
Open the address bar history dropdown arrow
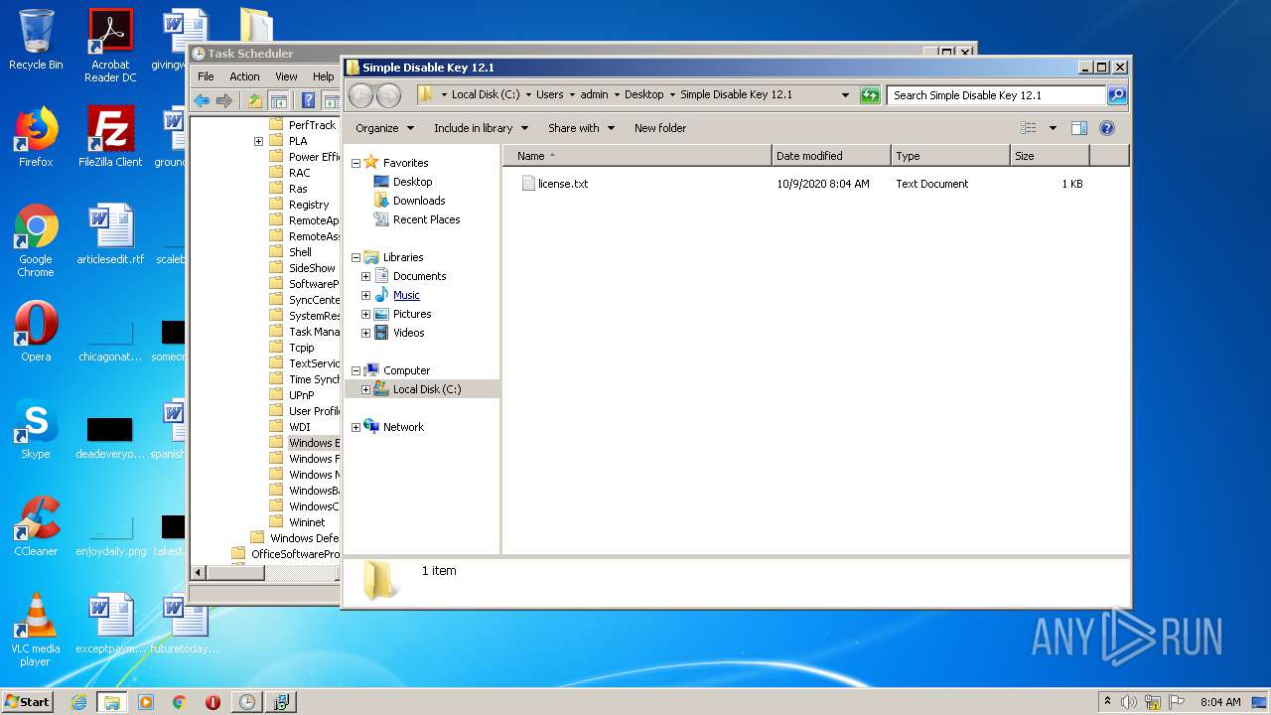pos(845,95)
